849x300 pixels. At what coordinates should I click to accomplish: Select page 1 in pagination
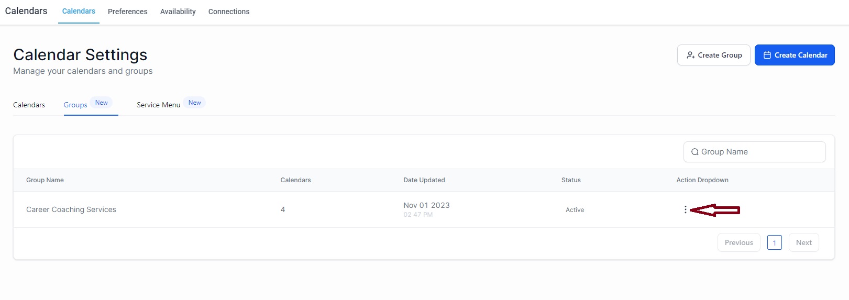click(x=774, y=242)
